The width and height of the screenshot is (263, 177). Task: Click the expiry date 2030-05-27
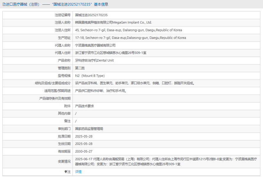84,151
